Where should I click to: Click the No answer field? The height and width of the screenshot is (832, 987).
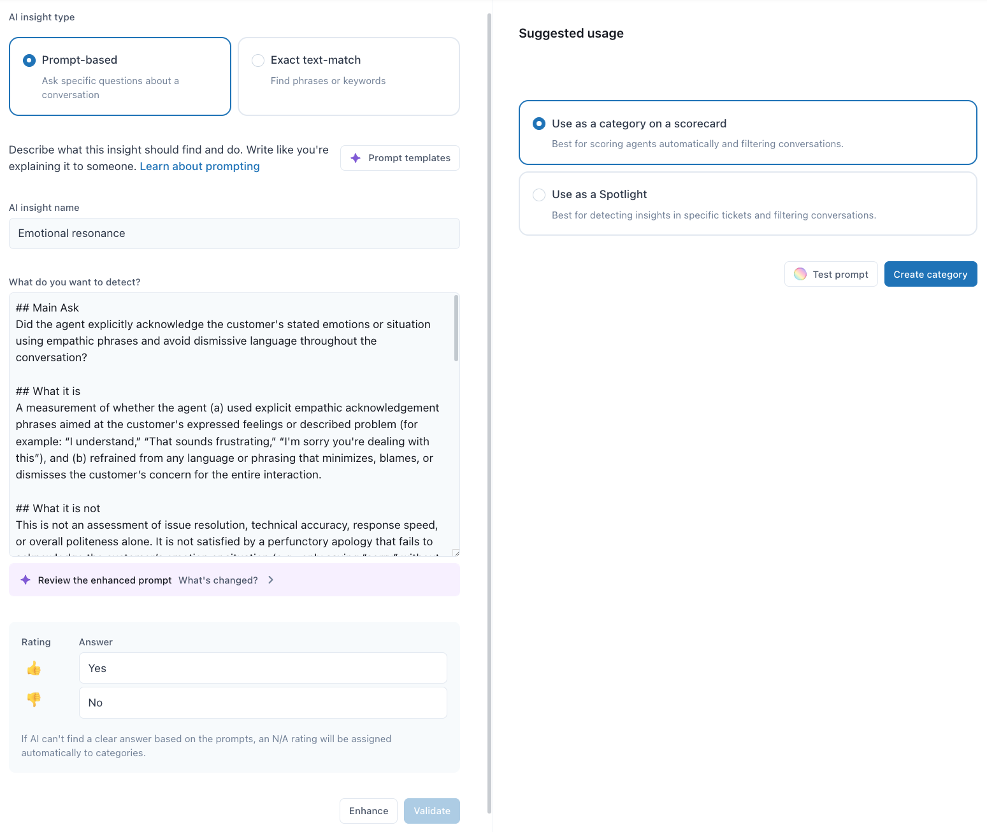tap(263, 703)
